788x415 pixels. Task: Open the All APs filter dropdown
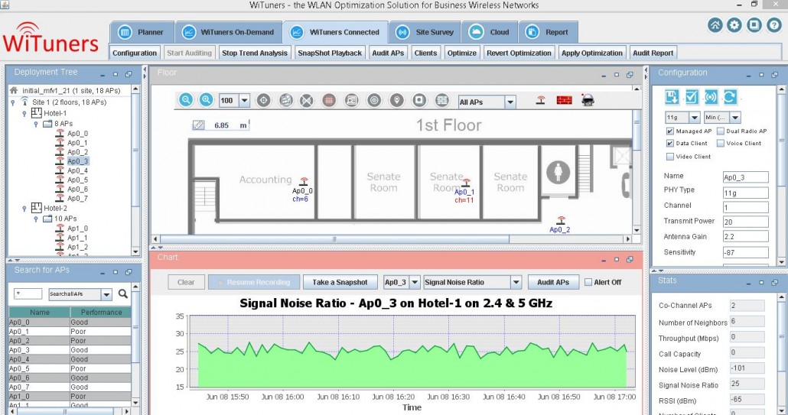click(x=510, y=102)
